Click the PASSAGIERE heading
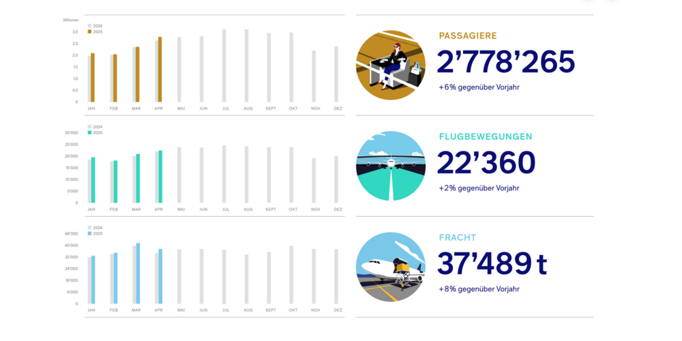The image size is (682, 341). point(468,36)
